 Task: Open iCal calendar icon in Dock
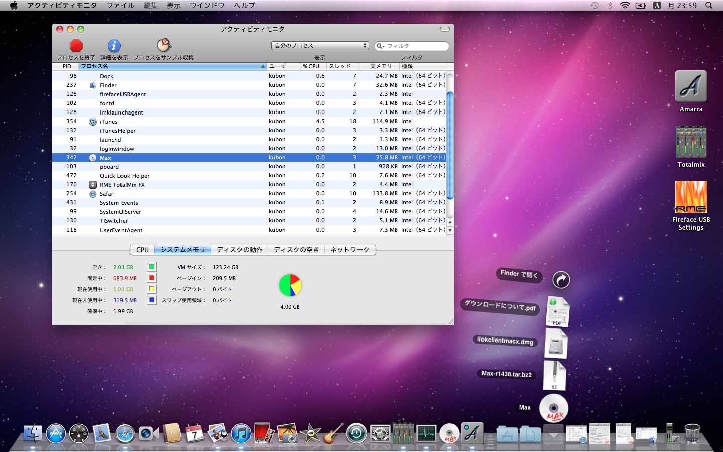click(194, 433)
